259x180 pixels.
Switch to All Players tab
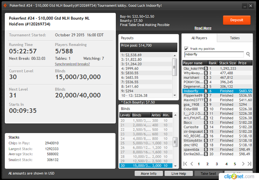pyautogui.click(x=199, y=38)
